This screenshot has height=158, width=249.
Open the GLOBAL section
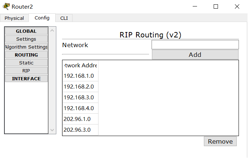tap(26, 31)
